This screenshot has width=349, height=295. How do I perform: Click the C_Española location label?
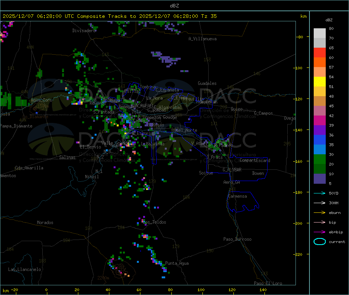pyautogui.click(x=167, y=90)
